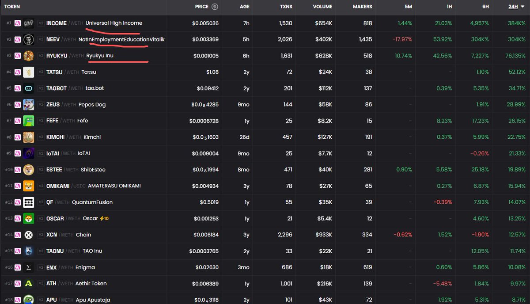Click the APU frog token logo
Screen dimensions: 530x304
(x=29, y=300)
